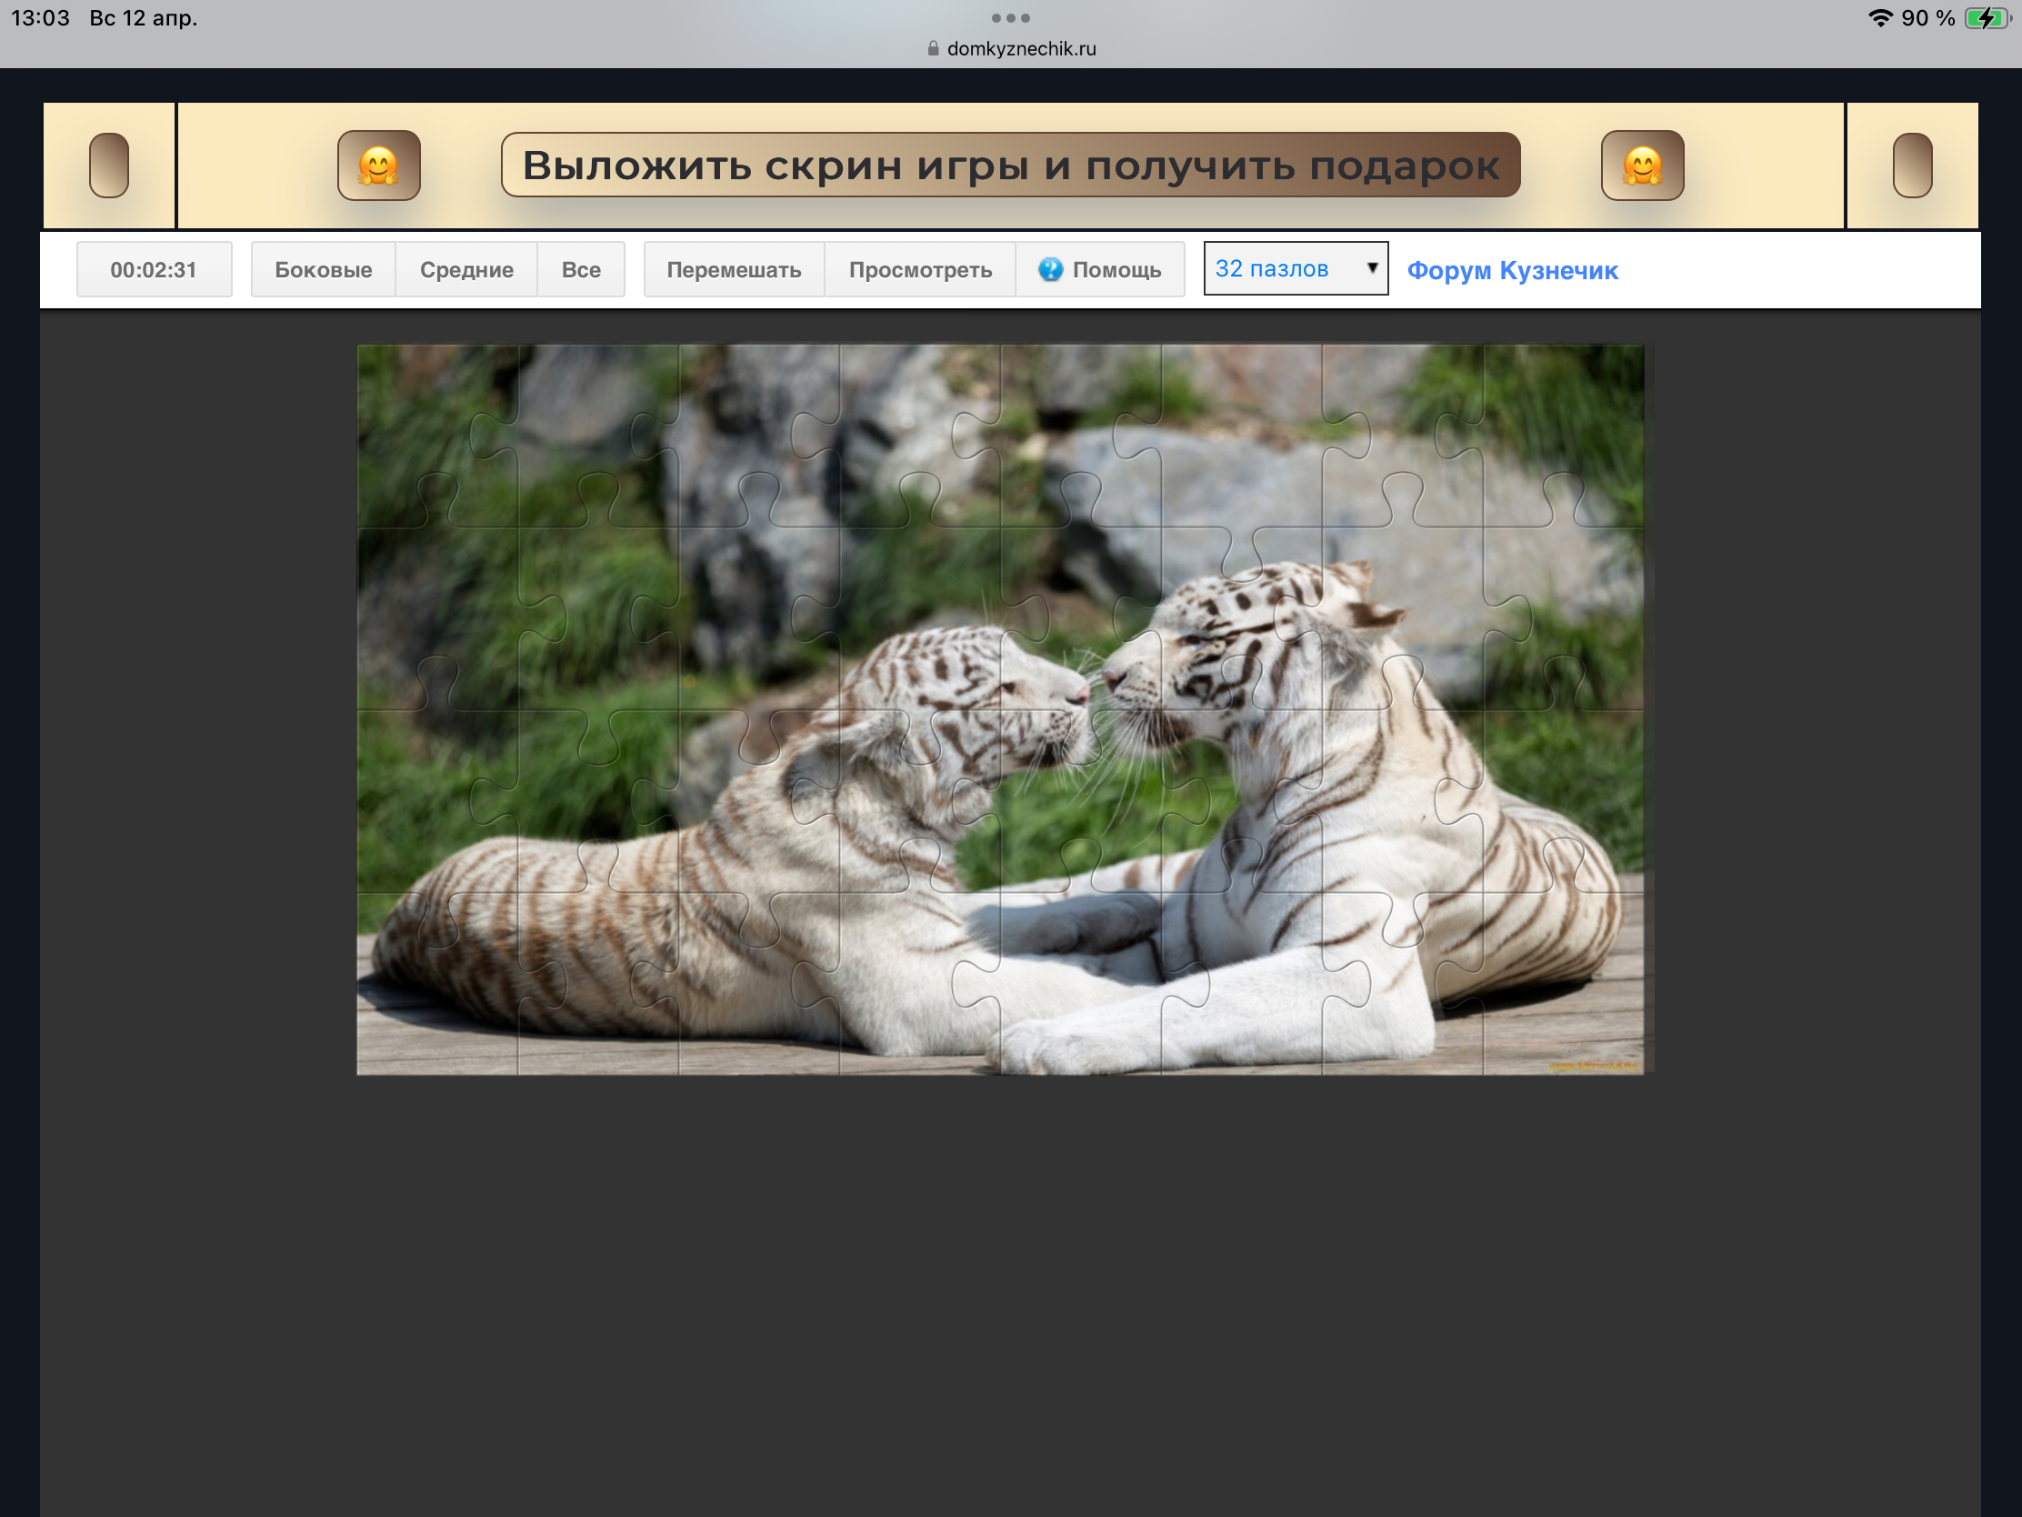Viewport: 2022px width, 1517px height.
Task: Shuffle pieces with Перемешать
Action: tap(733, 270)
